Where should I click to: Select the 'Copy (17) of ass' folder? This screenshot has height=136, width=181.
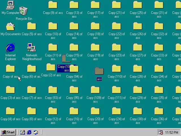[x=95, y=5]
